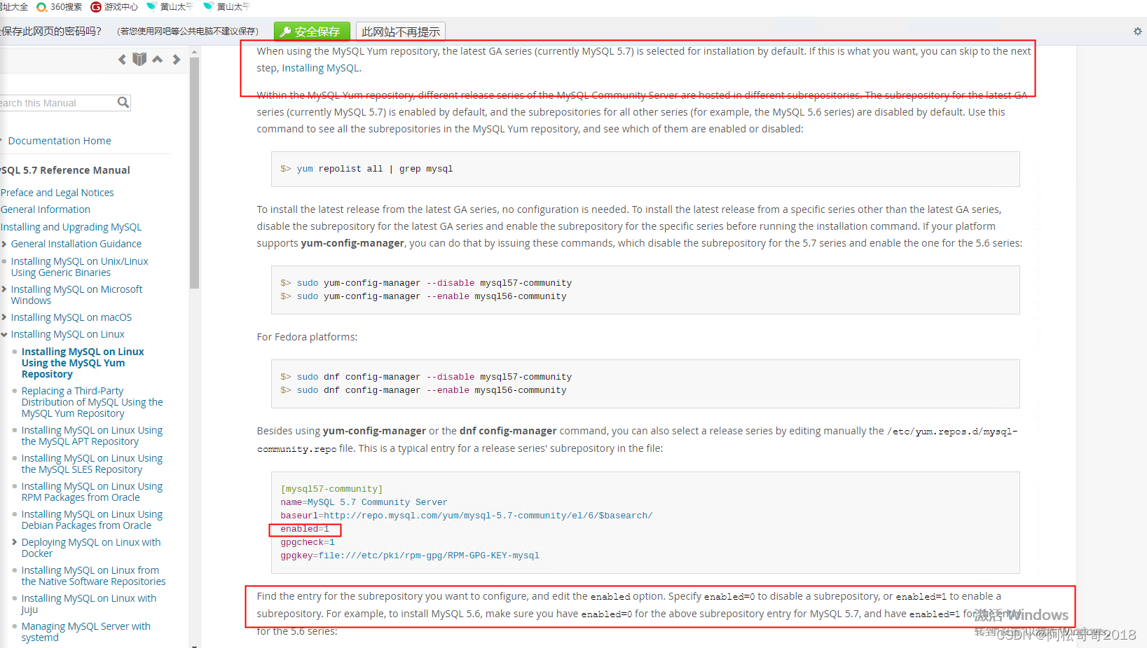Go to previous manual page arrow
This screenshot has height=648, width=1147.
(122, 60)
